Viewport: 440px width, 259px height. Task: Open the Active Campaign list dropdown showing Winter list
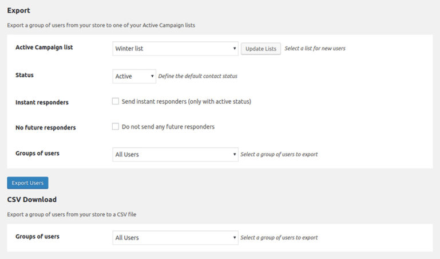pyautogui.click(x=175, y=49)
